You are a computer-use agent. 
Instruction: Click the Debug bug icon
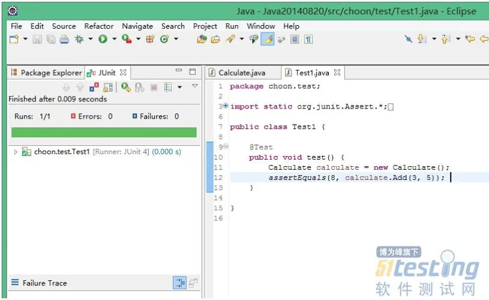79,39
